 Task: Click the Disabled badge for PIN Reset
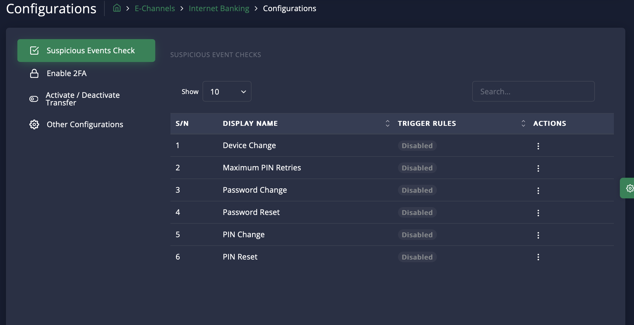[417, 257]
